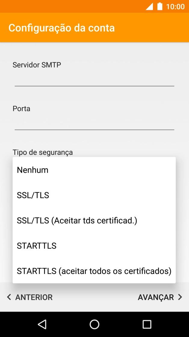Tap the Home circle icon
Screen dimensions: 189x337
coord(94,324)
